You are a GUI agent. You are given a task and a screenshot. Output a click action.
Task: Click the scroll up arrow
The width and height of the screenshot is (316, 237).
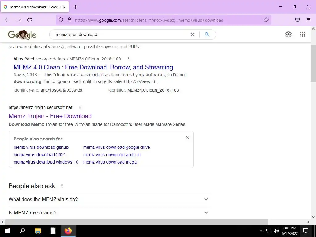click(x=314, y=29)
